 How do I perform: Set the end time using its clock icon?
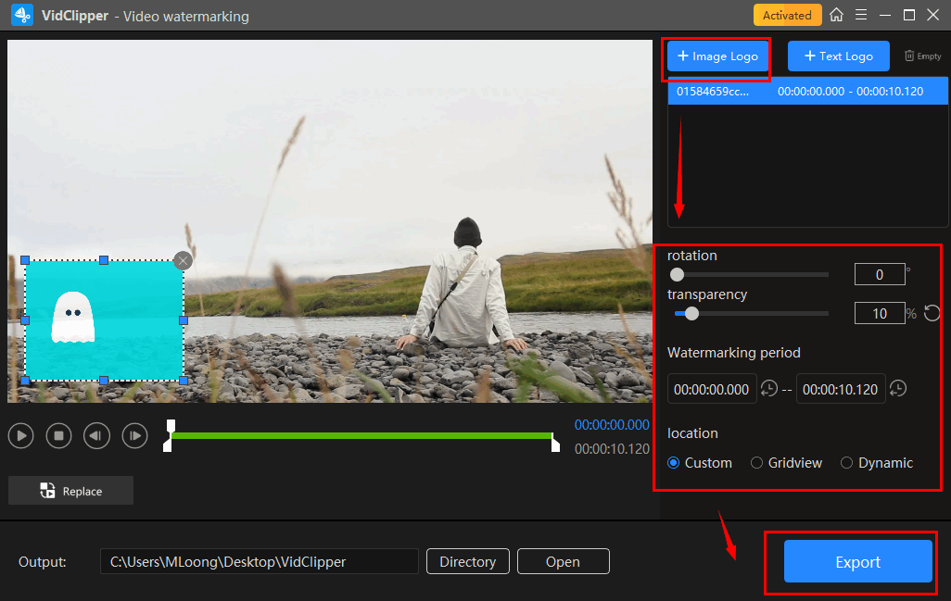click(897, 389)
